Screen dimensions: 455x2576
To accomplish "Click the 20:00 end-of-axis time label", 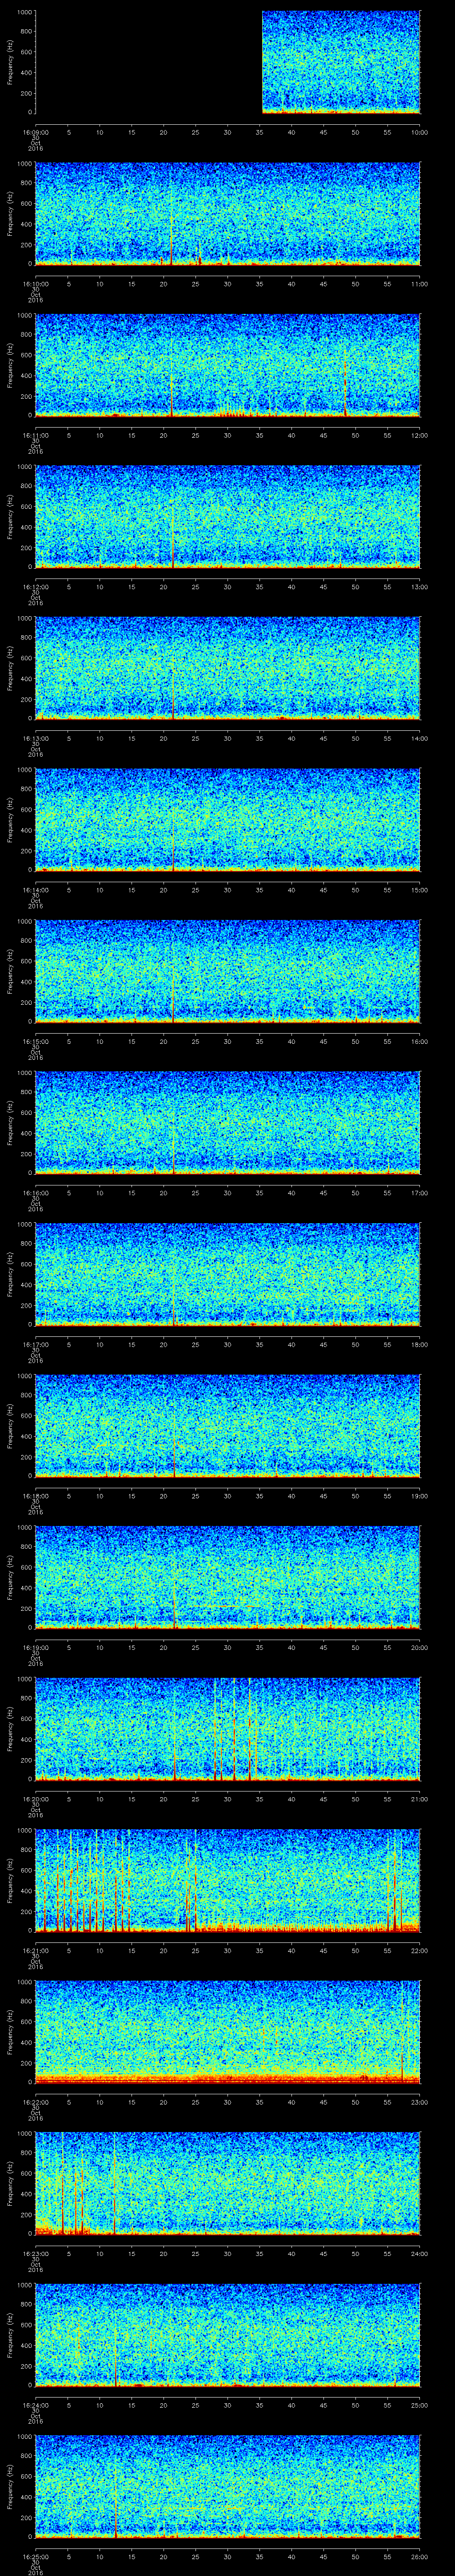I will (x=419, y=1647).
